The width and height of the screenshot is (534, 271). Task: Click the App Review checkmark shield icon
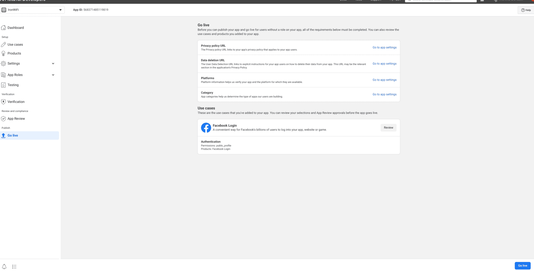[3, 119]
